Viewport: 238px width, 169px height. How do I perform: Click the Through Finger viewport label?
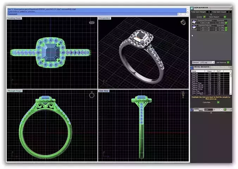tap(15, 91)
